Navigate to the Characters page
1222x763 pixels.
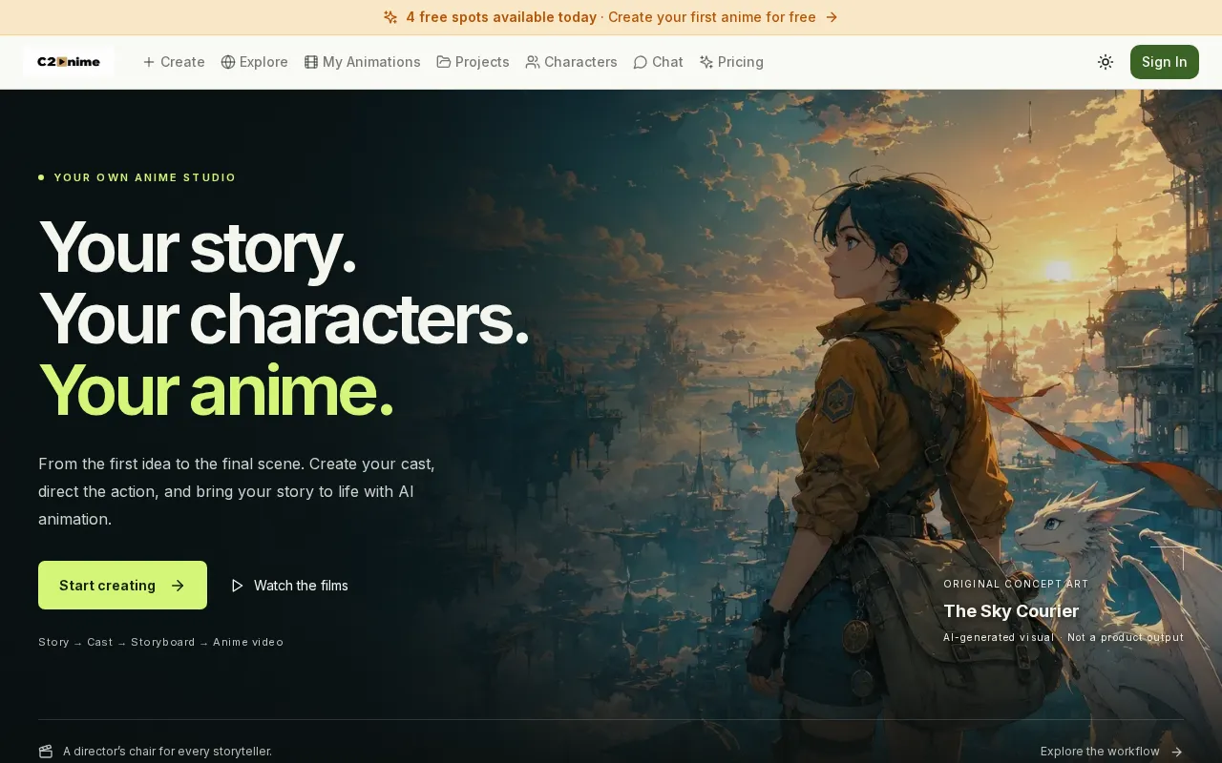pos(572,62)
